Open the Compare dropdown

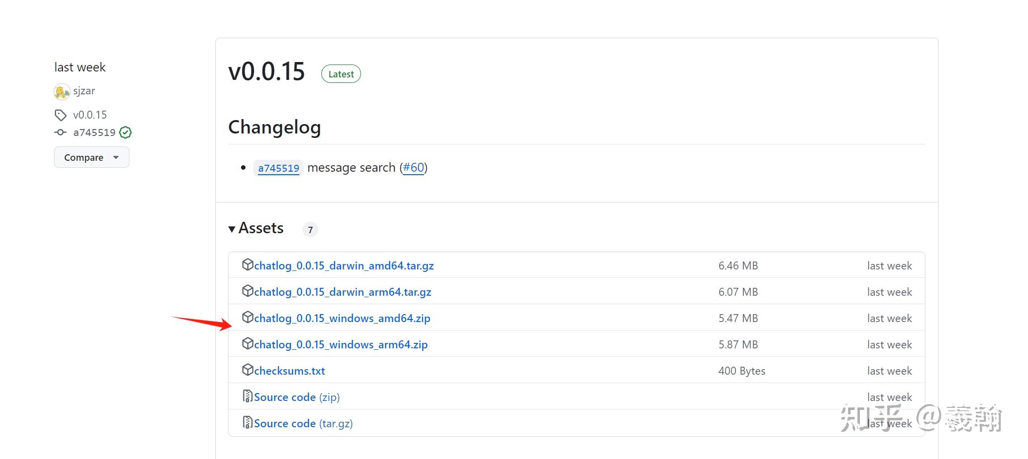click(x=91, y=157)
